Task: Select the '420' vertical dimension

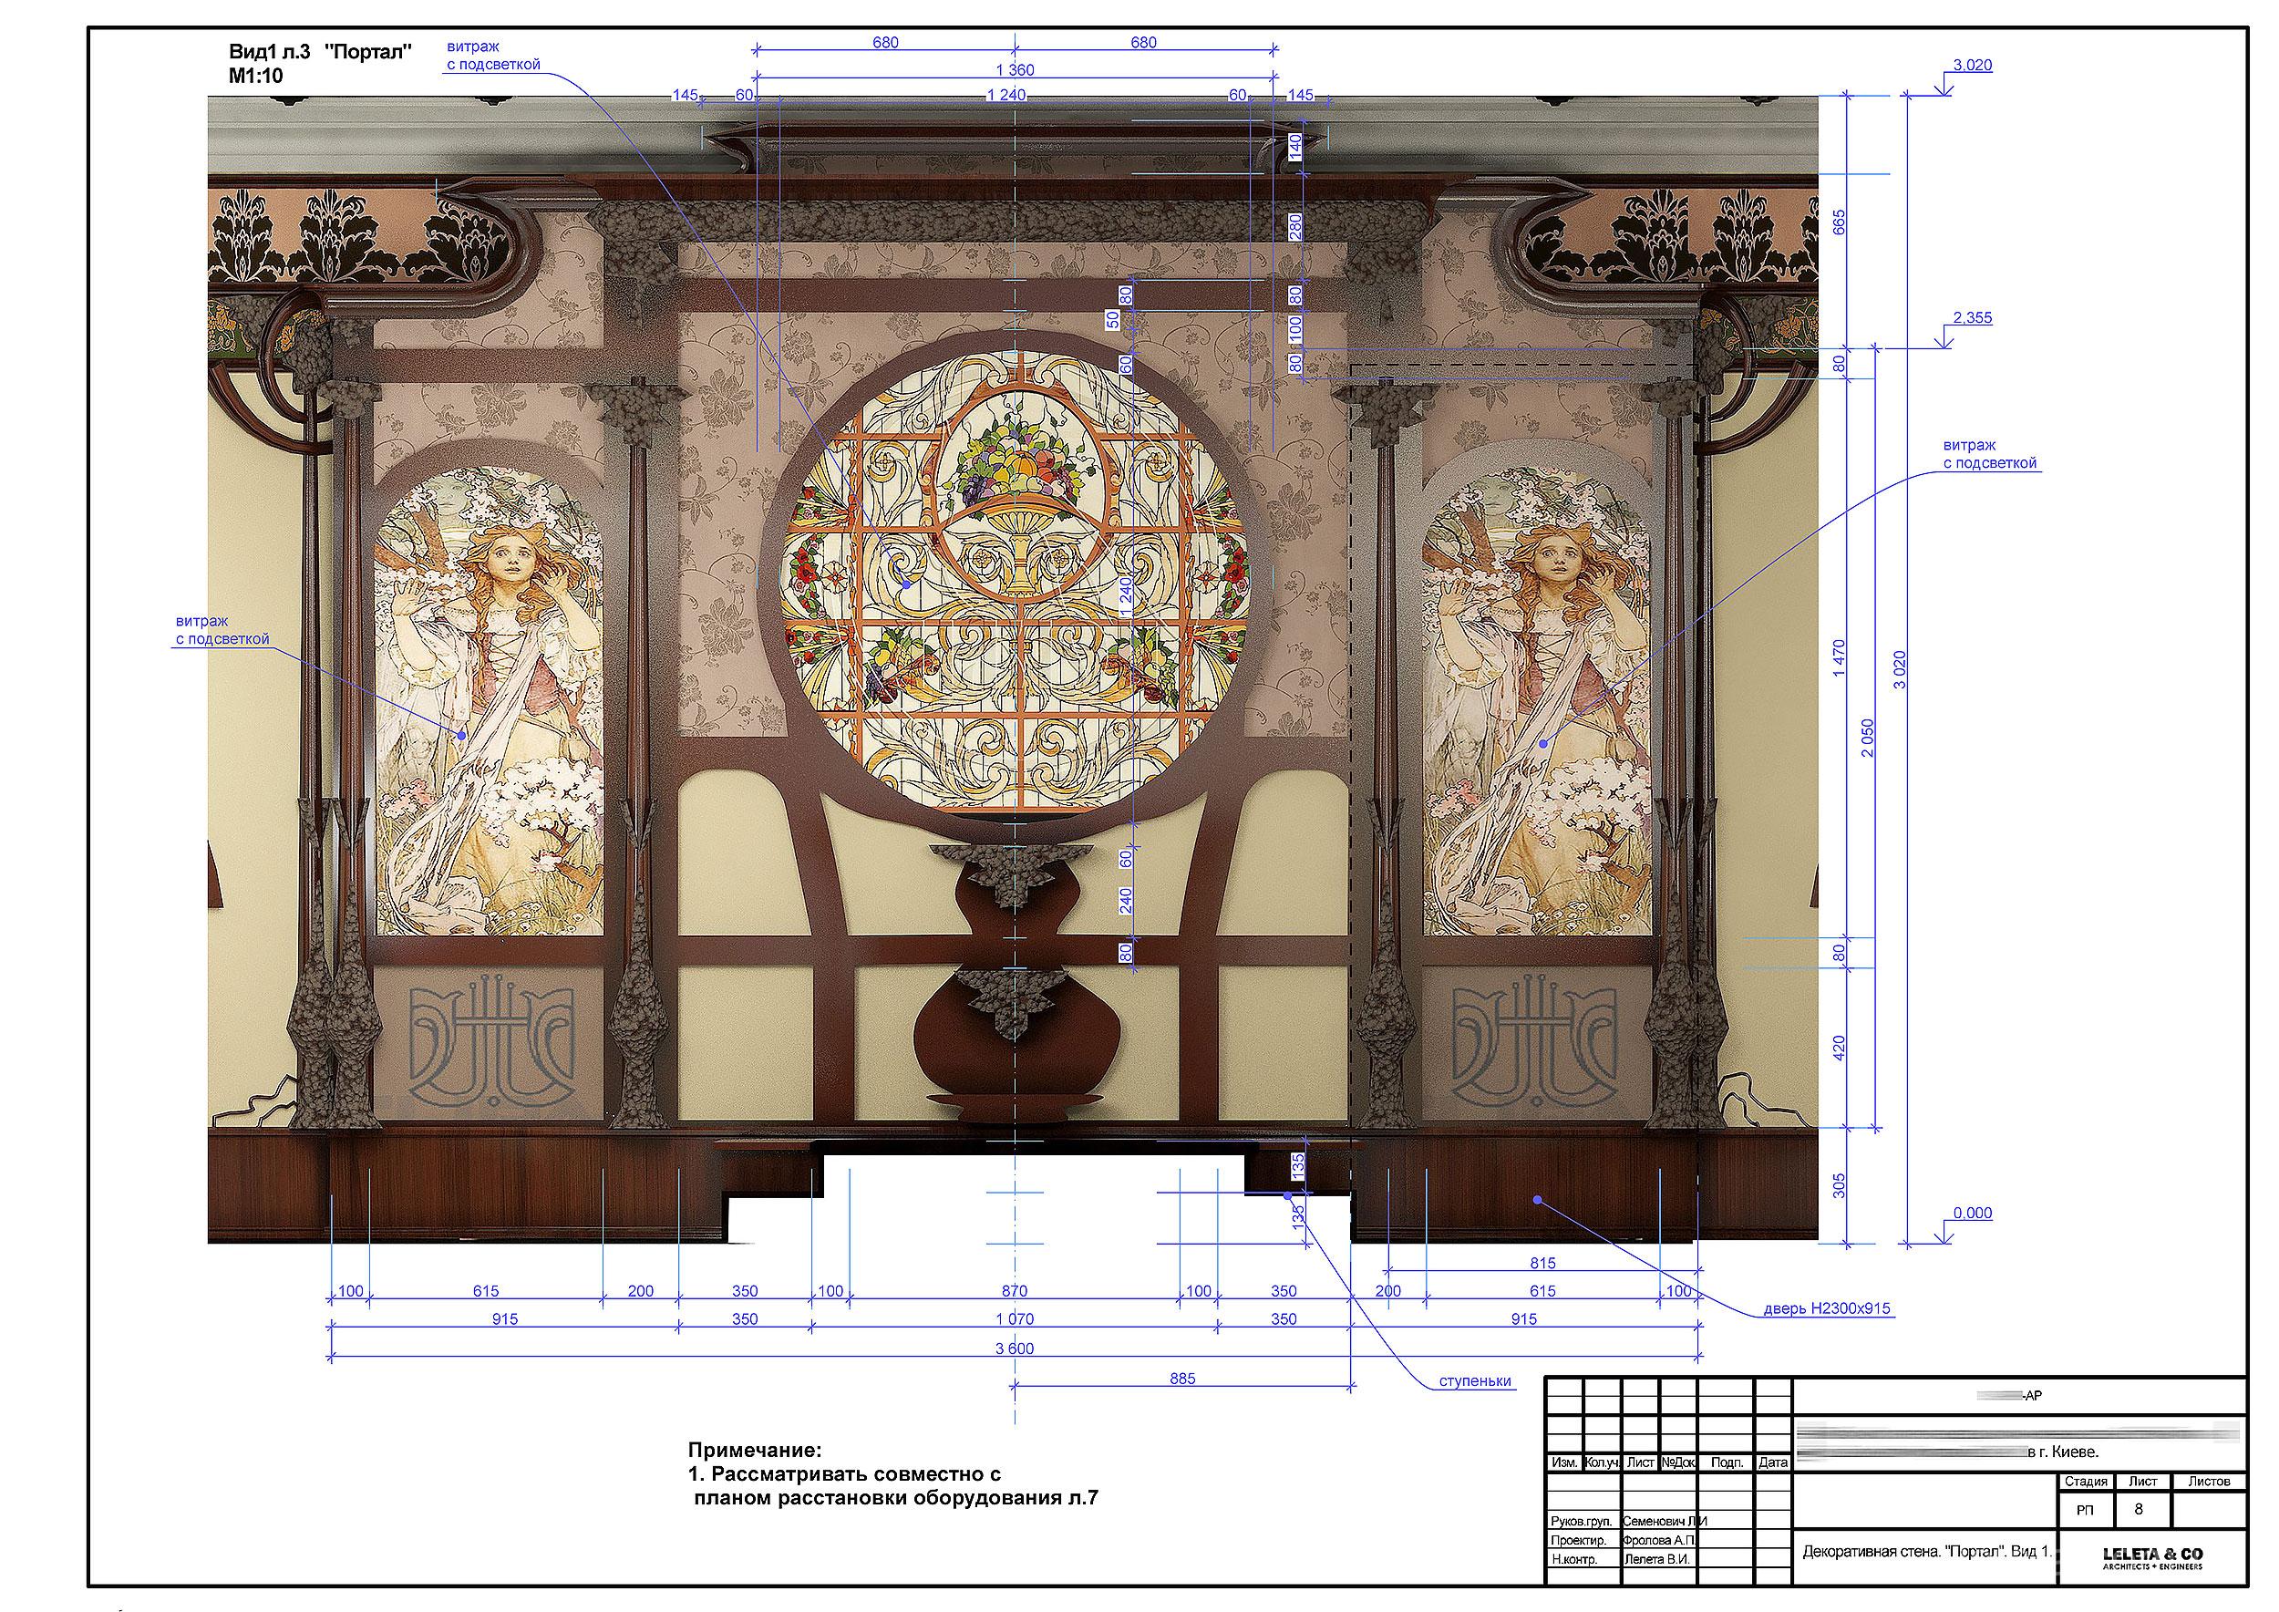Action: [1839, 1049]
